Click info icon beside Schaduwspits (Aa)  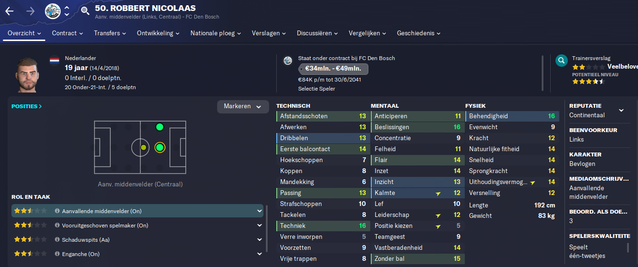57,240
